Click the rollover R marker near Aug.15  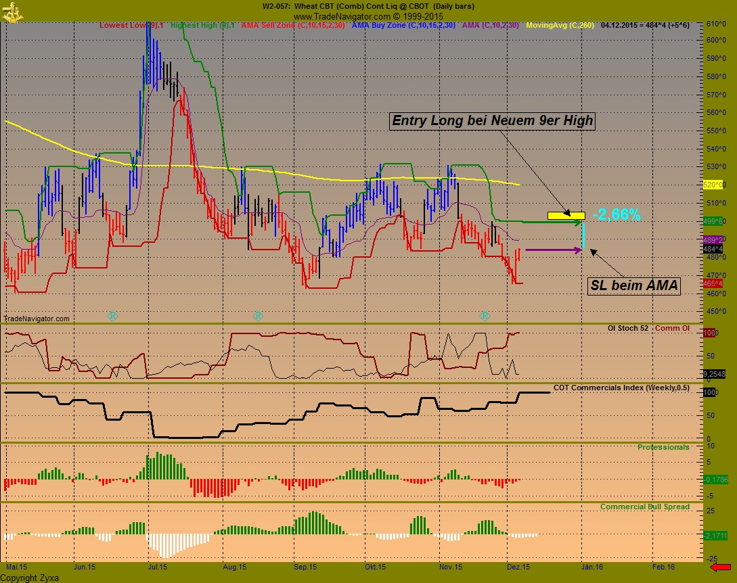coord(257,316)
